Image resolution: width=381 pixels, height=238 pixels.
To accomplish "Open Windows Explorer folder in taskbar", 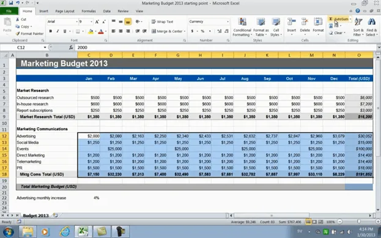I will (28, 232).
